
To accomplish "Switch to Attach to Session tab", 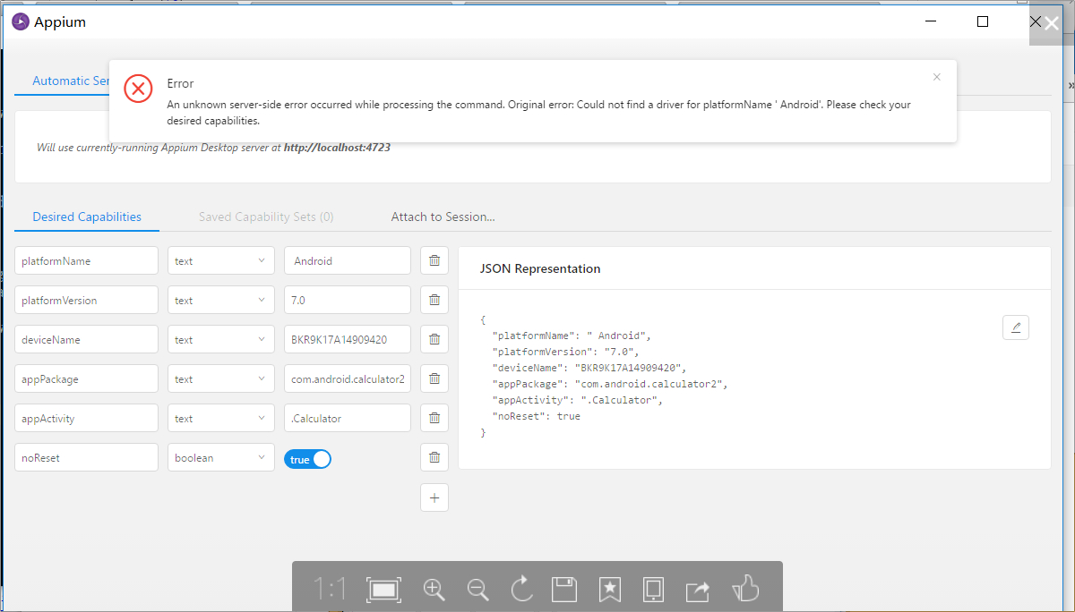I will (443, 217).
